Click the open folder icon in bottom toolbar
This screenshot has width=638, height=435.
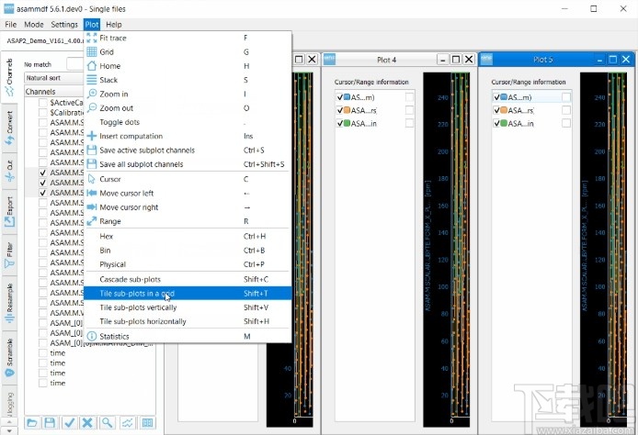pos(32,423)
